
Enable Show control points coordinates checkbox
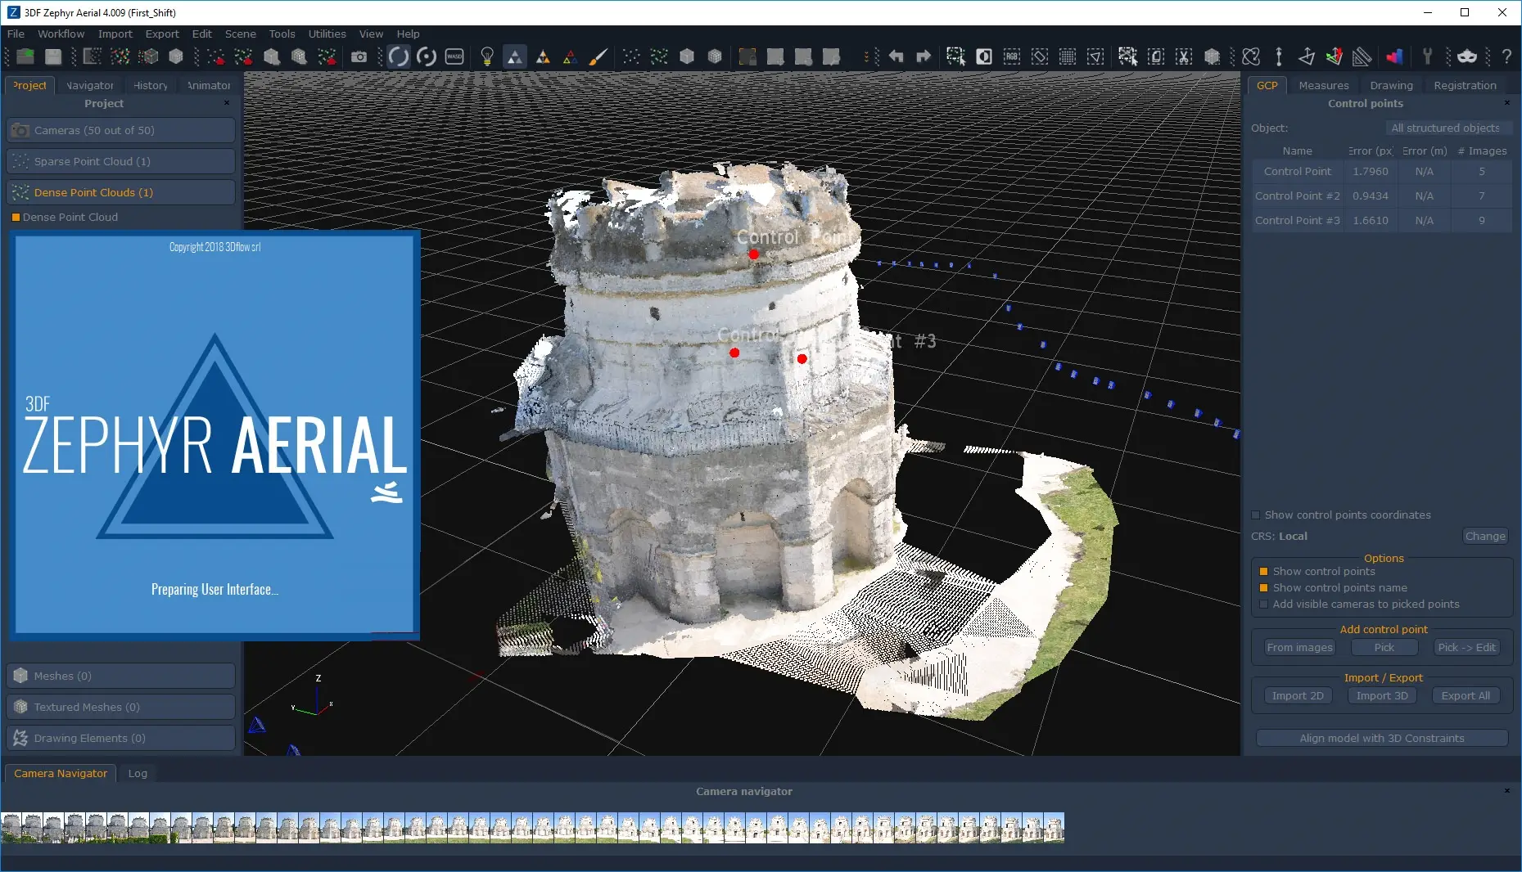coord(1256,515)
